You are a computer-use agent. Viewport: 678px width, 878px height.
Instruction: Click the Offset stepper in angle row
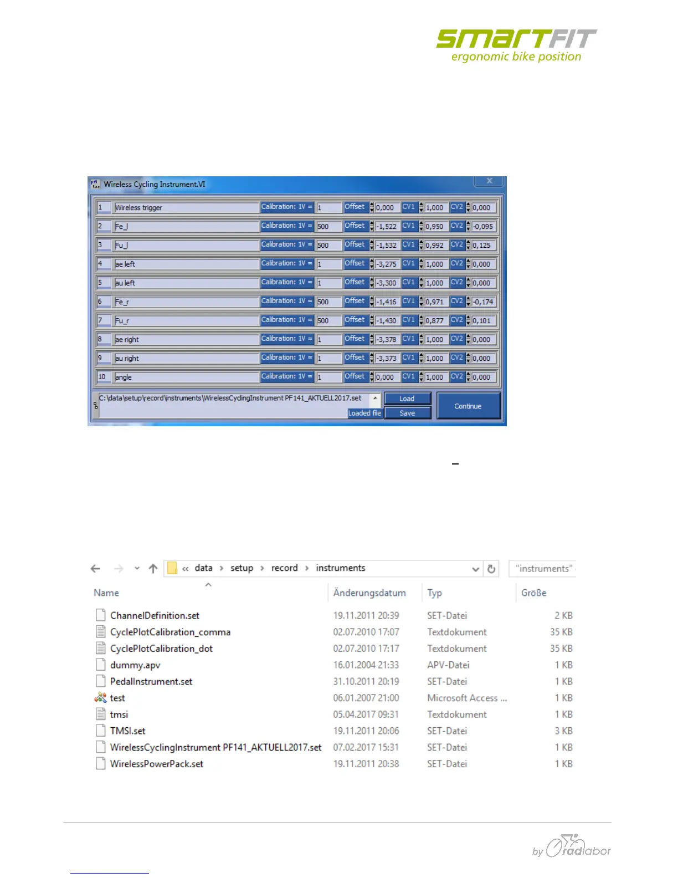(372, 377)
